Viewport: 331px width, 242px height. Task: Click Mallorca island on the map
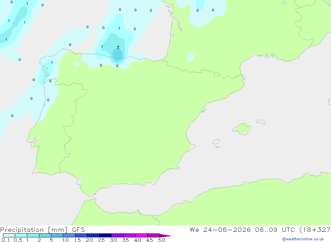tap(242, 128)
